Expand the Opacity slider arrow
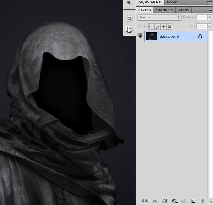 point(209,17)
